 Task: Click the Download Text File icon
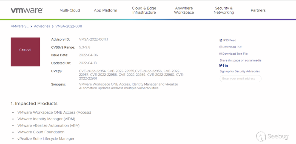[x=220, y=54]
